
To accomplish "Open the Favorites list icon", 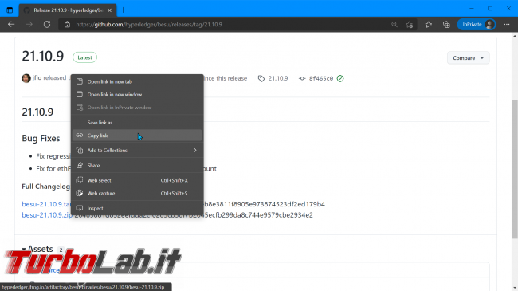I will pyautogui.click(x=429, y=25).
